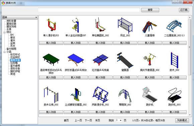
Task: Select 停车设备 under 小品
Action: [x=15, y=68]
